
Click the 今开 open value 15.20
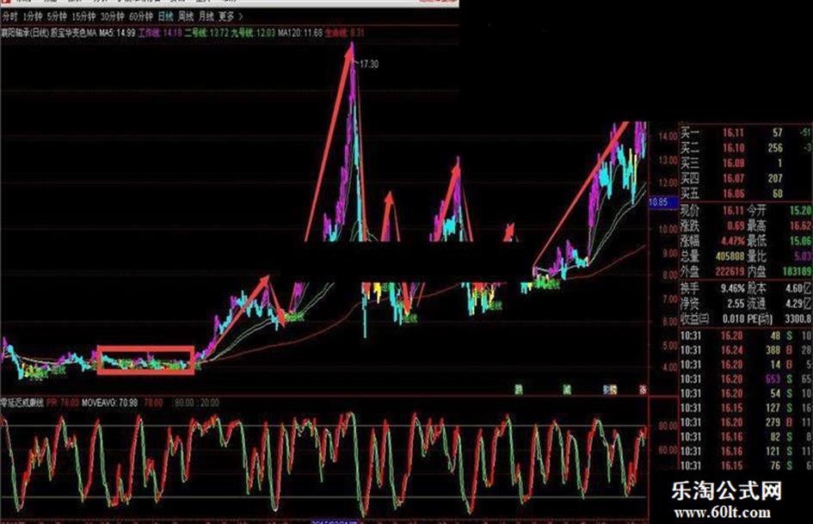(x=800, y=211)
